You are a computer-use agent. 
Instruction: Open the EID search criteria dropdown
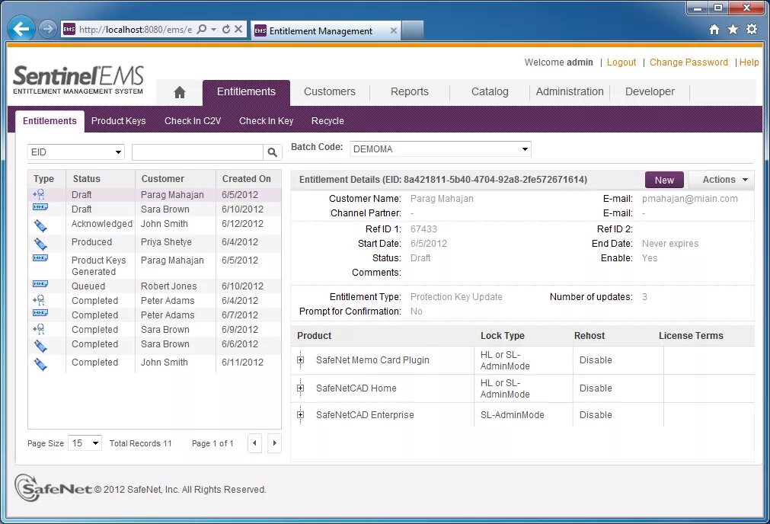pos(75,152)
